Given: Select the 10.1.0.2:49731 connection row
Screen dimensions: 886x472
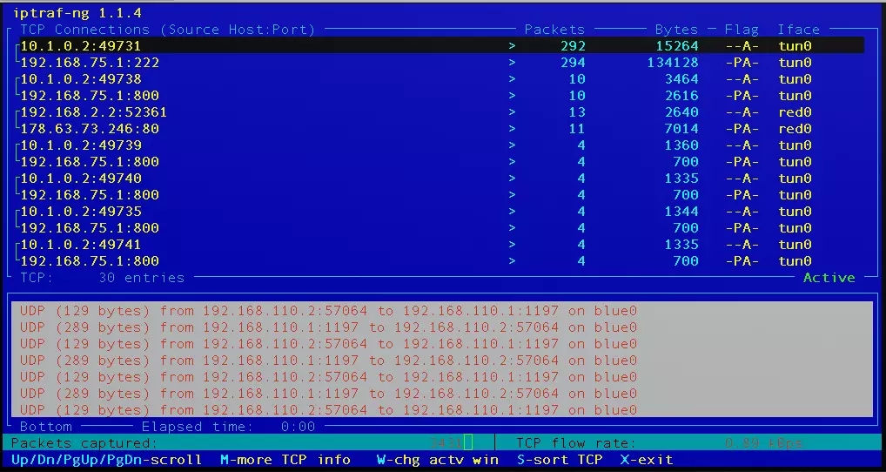Looking at the screenshot, I should tap(442, 46).
